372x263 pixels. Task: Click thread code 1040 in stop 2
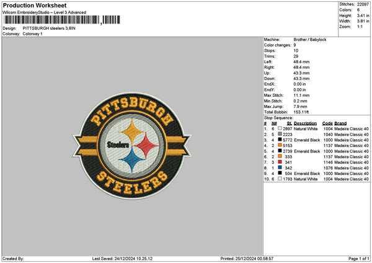click(328, 135)
